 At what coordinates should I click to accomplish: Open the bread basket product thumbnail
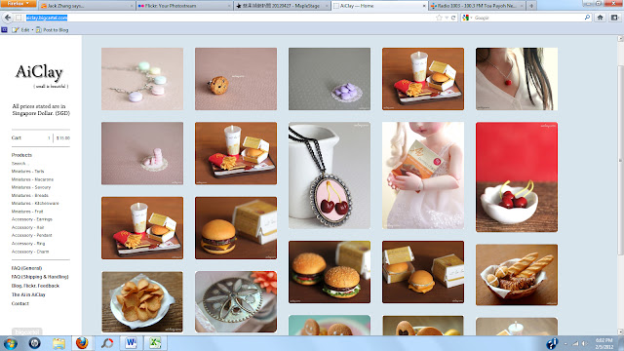point(517,275)
